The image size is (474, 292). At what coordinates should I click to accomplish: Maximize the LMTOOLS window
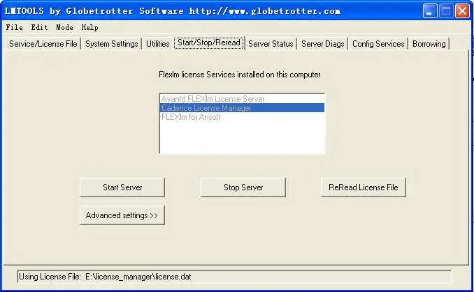tap(446, 11)
